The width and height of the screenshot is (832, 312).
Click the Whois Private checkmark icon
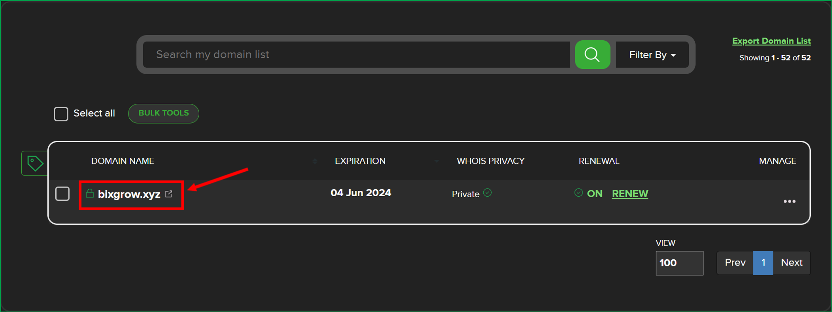tap(488, 193)
